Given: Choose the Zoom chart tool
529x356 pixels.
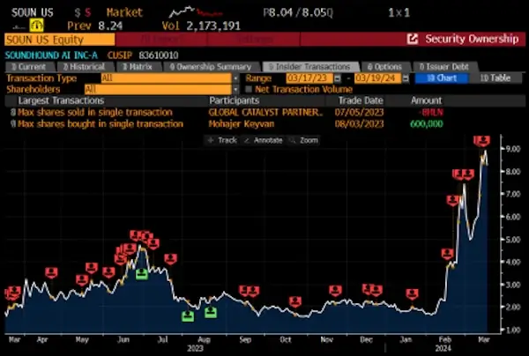Looking at the screenshot, I should click(x=305, y=140).
